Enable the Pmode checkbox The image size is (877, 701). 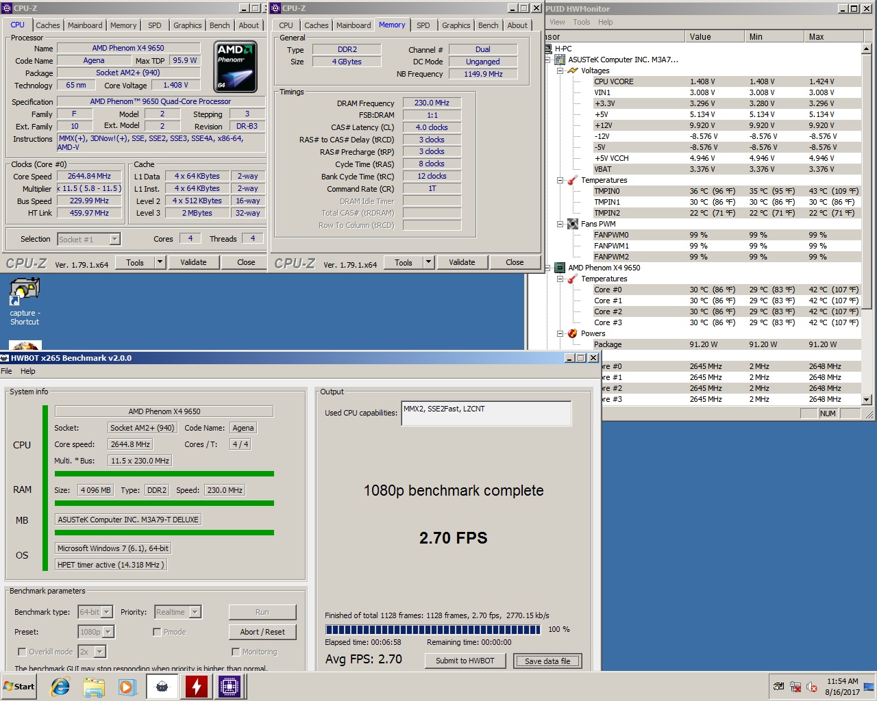pos(157,632)
